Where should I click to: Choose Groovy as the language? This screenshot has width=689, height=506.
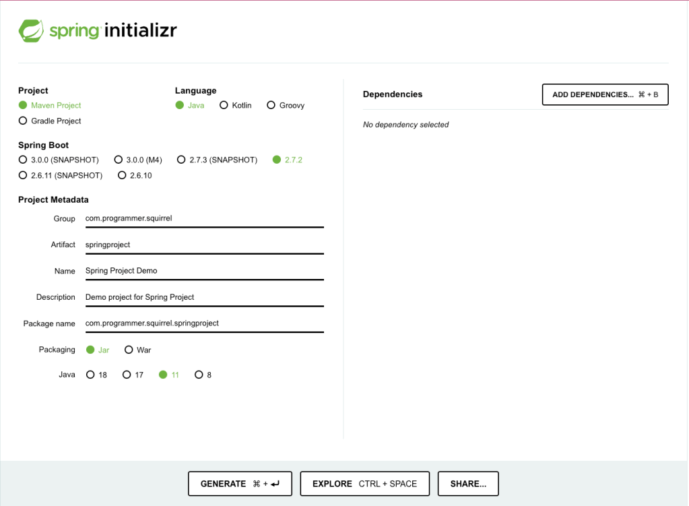pyautogui.click(x=271, y=105)
